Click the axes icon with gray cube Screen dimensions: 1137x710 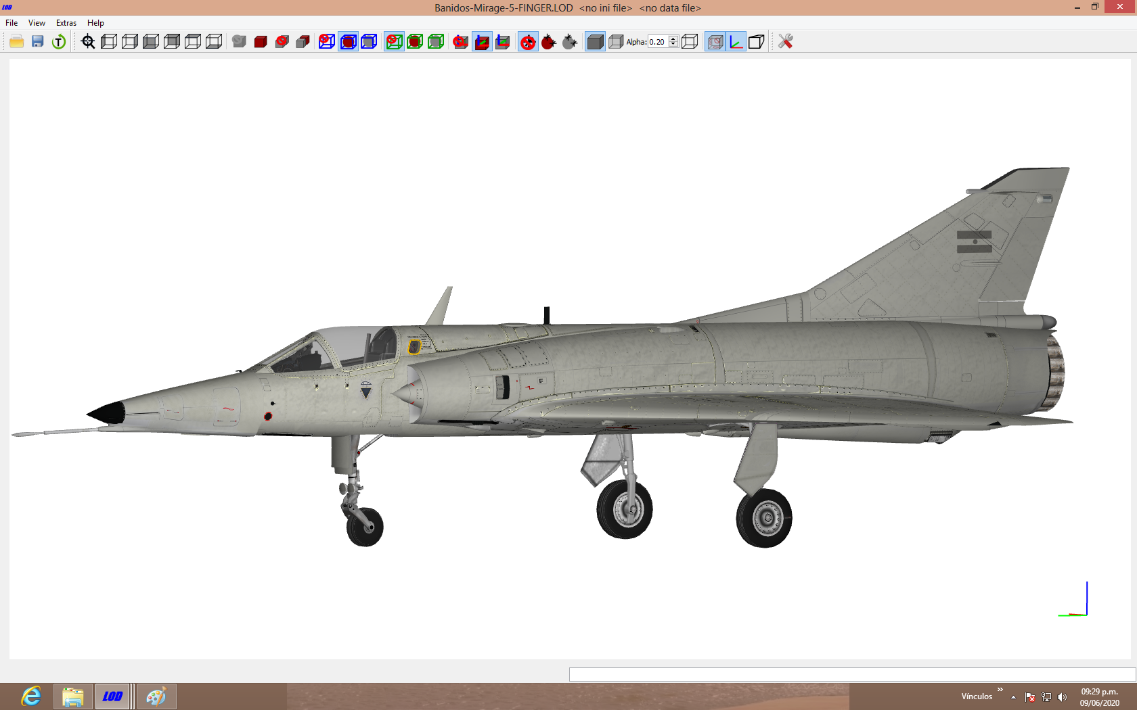503,42
